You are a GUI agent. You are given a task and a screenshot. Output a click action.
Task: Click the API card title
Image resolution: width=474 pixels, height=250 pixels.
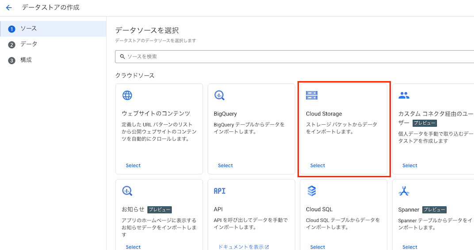pos(218,209)
